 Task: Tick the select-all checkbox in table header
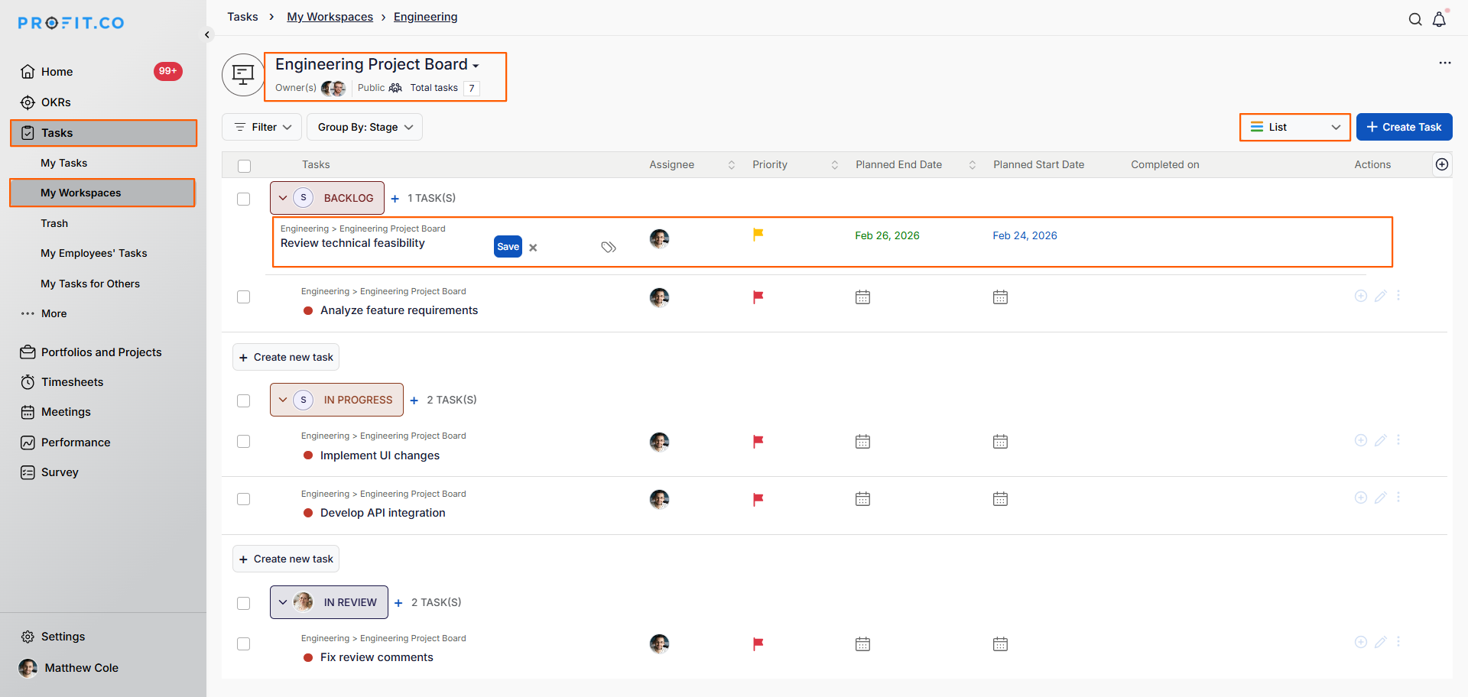[244, 166]
